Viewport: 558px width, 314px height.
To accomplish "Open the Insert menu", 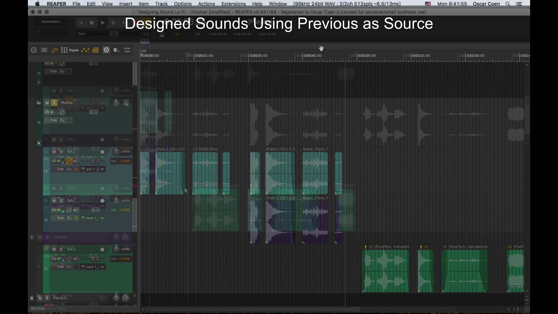I will tap(126, 4).
